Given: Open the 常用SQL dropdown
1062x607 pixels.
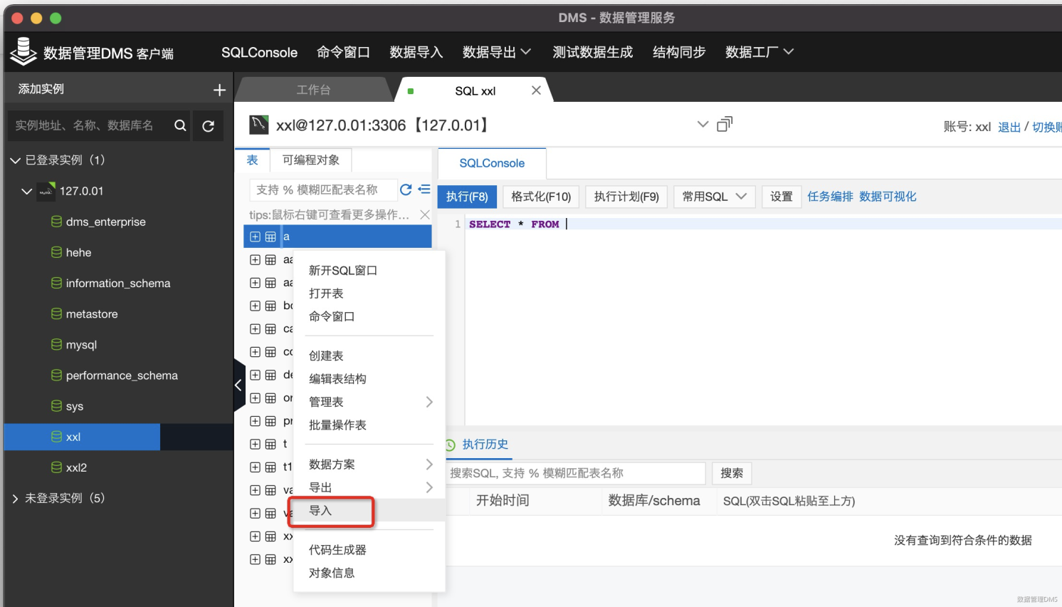Looking at the screenshot, I should coord(714,197).
